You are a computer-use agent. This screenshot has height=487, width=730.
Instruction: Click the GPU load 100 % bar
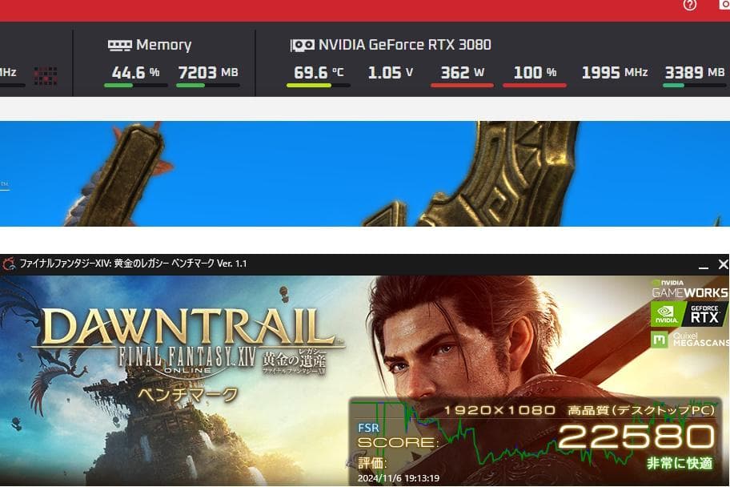tap(535, 85)
